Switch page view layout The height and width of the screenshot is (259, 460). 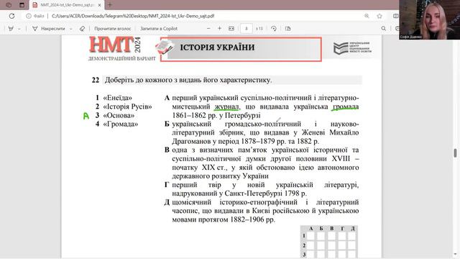coord(287,29)
